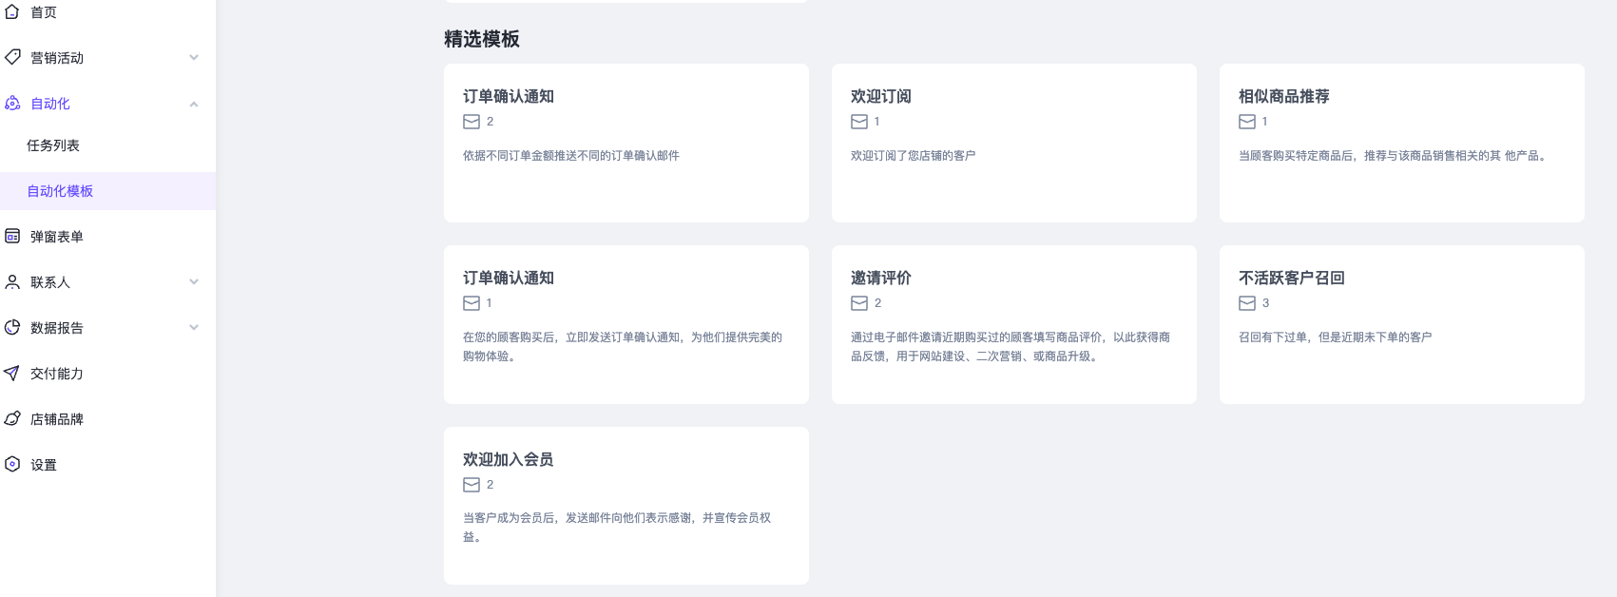Select the 自动化模板 menu item

coord(60,191)
